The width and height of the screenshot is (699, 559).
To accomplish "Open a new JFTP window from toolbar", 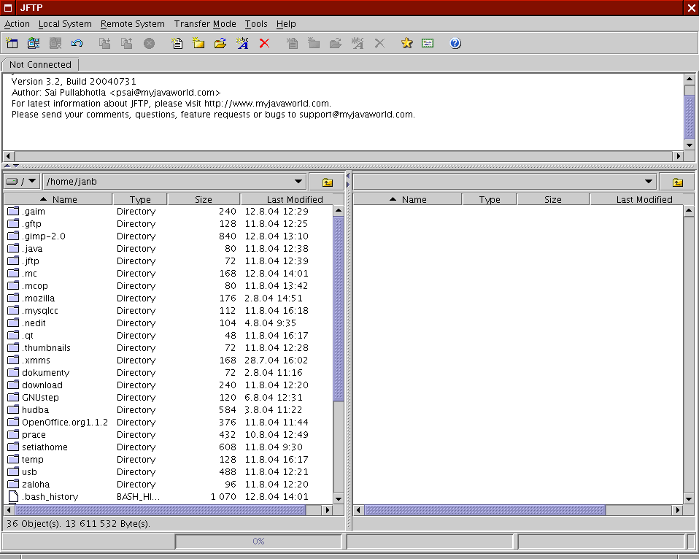I will 12,43.
